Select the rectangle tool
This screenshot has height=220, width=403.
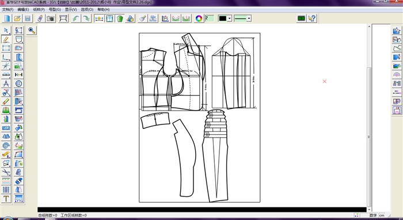(x=6, y=48)
